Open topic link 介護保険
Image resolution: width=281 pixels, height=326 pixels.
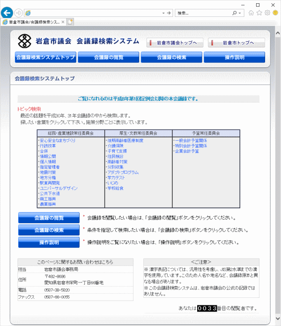115,146
